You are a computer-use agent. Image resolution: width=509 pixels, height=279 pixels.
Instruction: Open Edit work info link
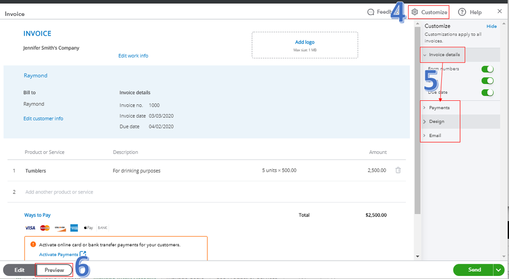133,56
